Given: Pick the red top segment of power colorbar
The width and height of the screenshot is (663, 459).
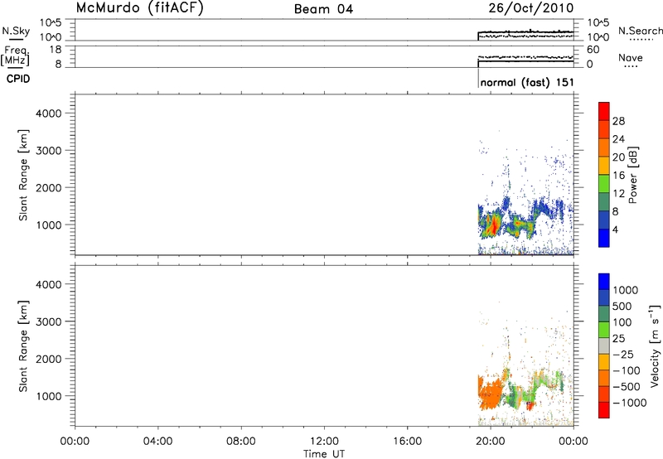Looking at the screenshot, I should point(604,111).
